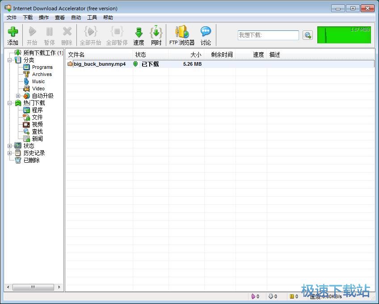
Task: Select the 已删除 trash node
Action: [x=31, y=160]
